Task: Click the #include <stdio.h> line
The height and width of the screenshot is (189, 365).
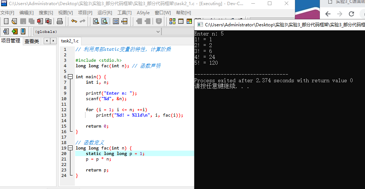Action: pos(98,60)
